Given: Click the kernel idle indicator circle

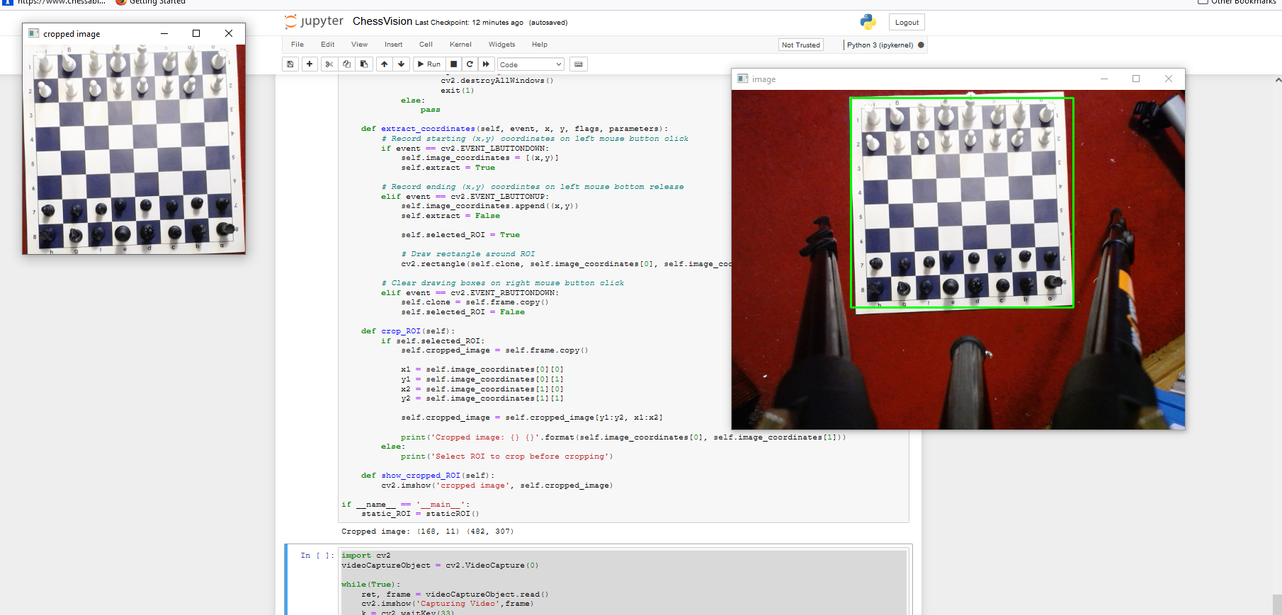Looking at the screenshot, I should (921, 45).
